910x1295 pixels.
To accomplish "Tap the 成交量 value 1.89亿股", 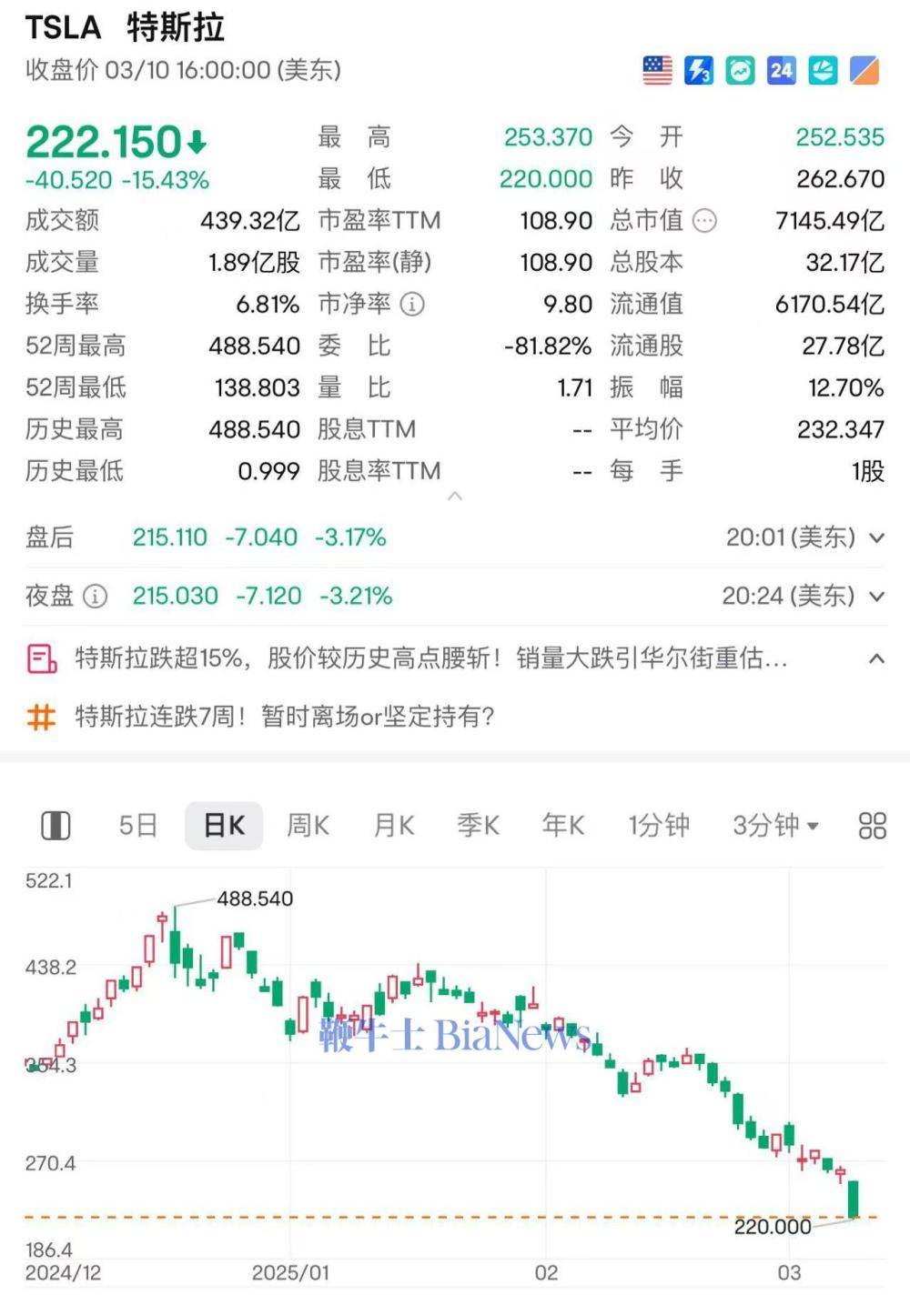I will point(254,263).
